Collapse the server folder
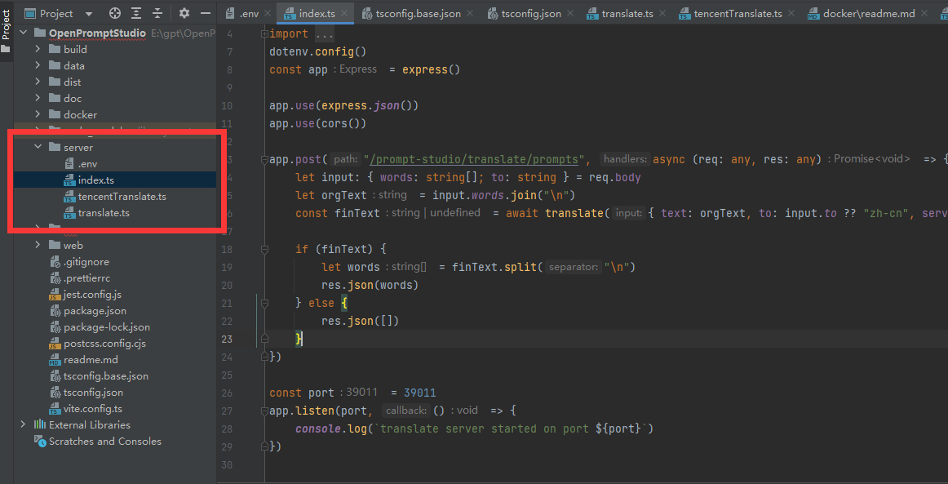This screenshot has height=484, width=948. click(36, 147)
